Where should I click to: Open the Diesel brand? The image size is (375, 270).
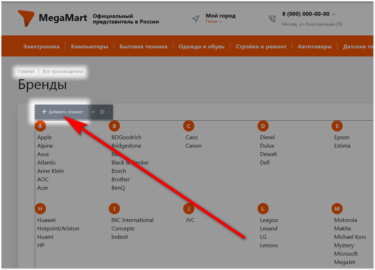(x=267, y=137)
